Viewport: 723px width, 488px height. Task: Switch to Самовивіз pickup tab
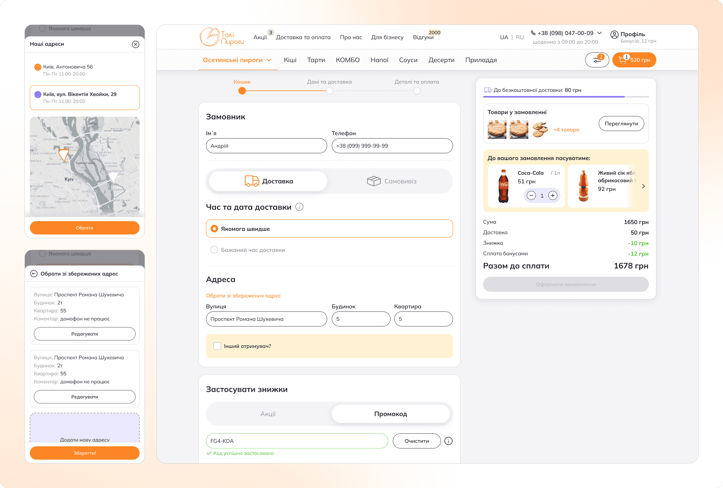pyautogui.click(x=392, y=181)
